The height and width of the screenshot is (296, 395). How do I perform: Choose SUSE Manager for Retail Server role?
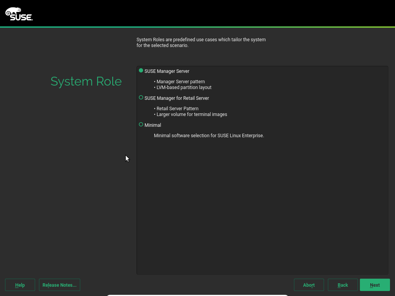[141, 98]
